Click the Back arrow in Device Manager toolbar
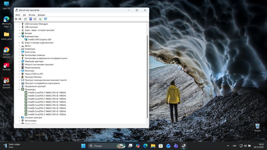Screen dimensions: 267x150 [16, 19]
